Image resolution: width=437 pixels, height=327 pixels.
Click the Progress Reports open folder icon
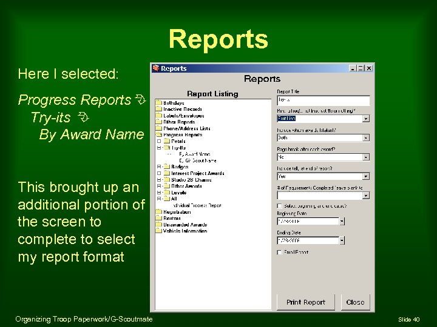coord(158,134)
